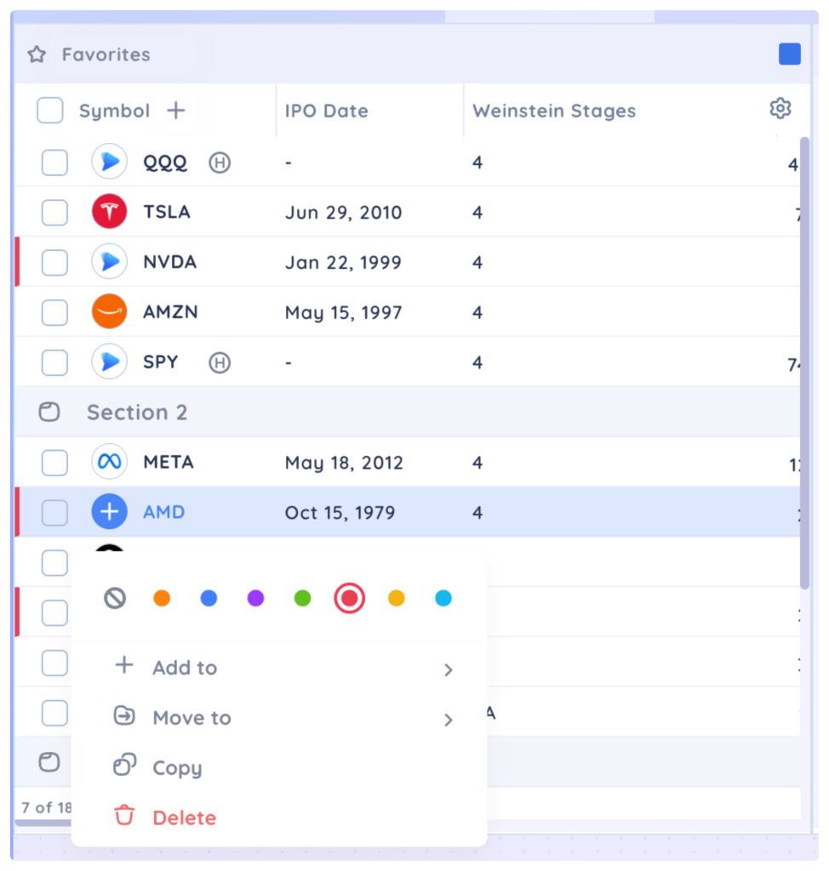This screenshot has width=829, height=871.
Task: Click the Meta logo in META row
Action: pyautogui.click(x=110, y=462)
